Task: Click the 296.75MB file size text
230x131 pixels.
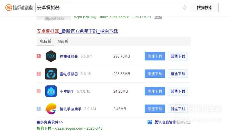Action: (122, 56)
